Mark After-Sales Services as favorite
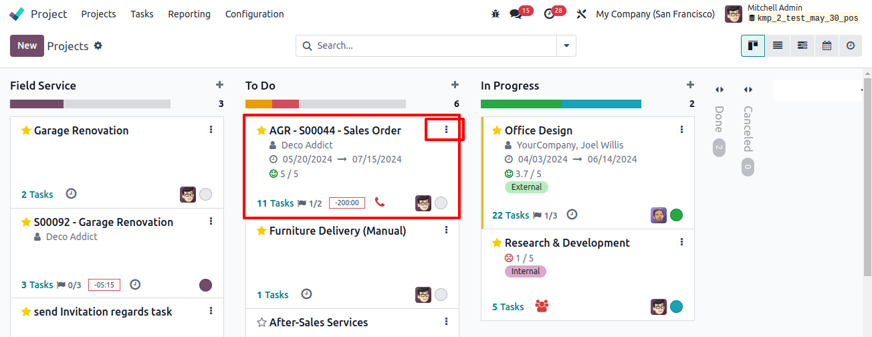 (261, 322)
